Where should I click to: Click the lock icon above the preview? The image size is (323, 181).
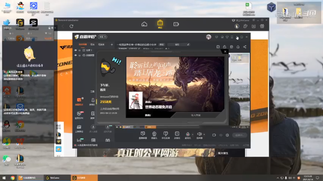coord(225,47)
